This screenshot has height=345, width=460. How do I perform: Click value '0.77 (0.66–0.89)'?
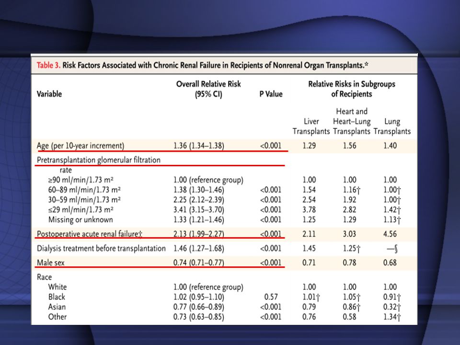[x=198, y=307]
